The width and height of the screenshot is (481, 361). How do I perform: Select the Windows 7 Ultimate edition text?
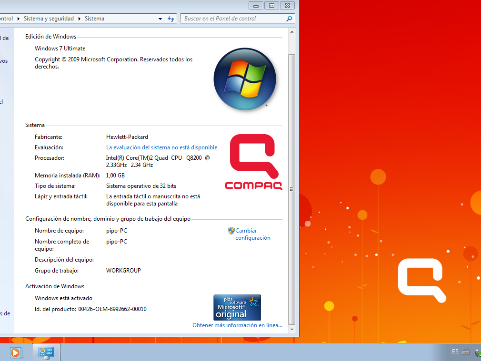60,49
